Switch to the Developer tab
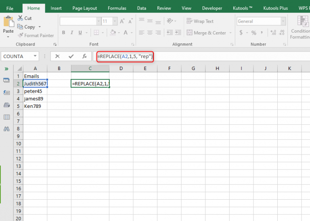The image size is (310, 221). point(212,8)
